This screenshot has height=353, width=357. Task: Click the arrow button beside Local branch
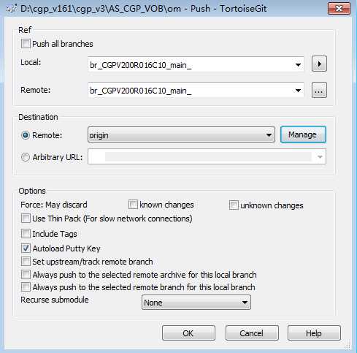319,64
